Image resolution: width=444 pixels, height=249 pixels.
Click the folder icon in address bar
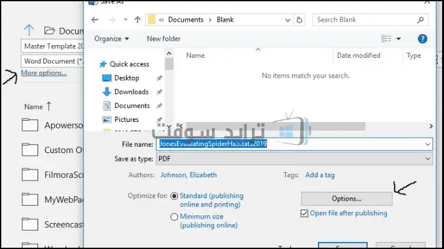click(x=152, y=20)
